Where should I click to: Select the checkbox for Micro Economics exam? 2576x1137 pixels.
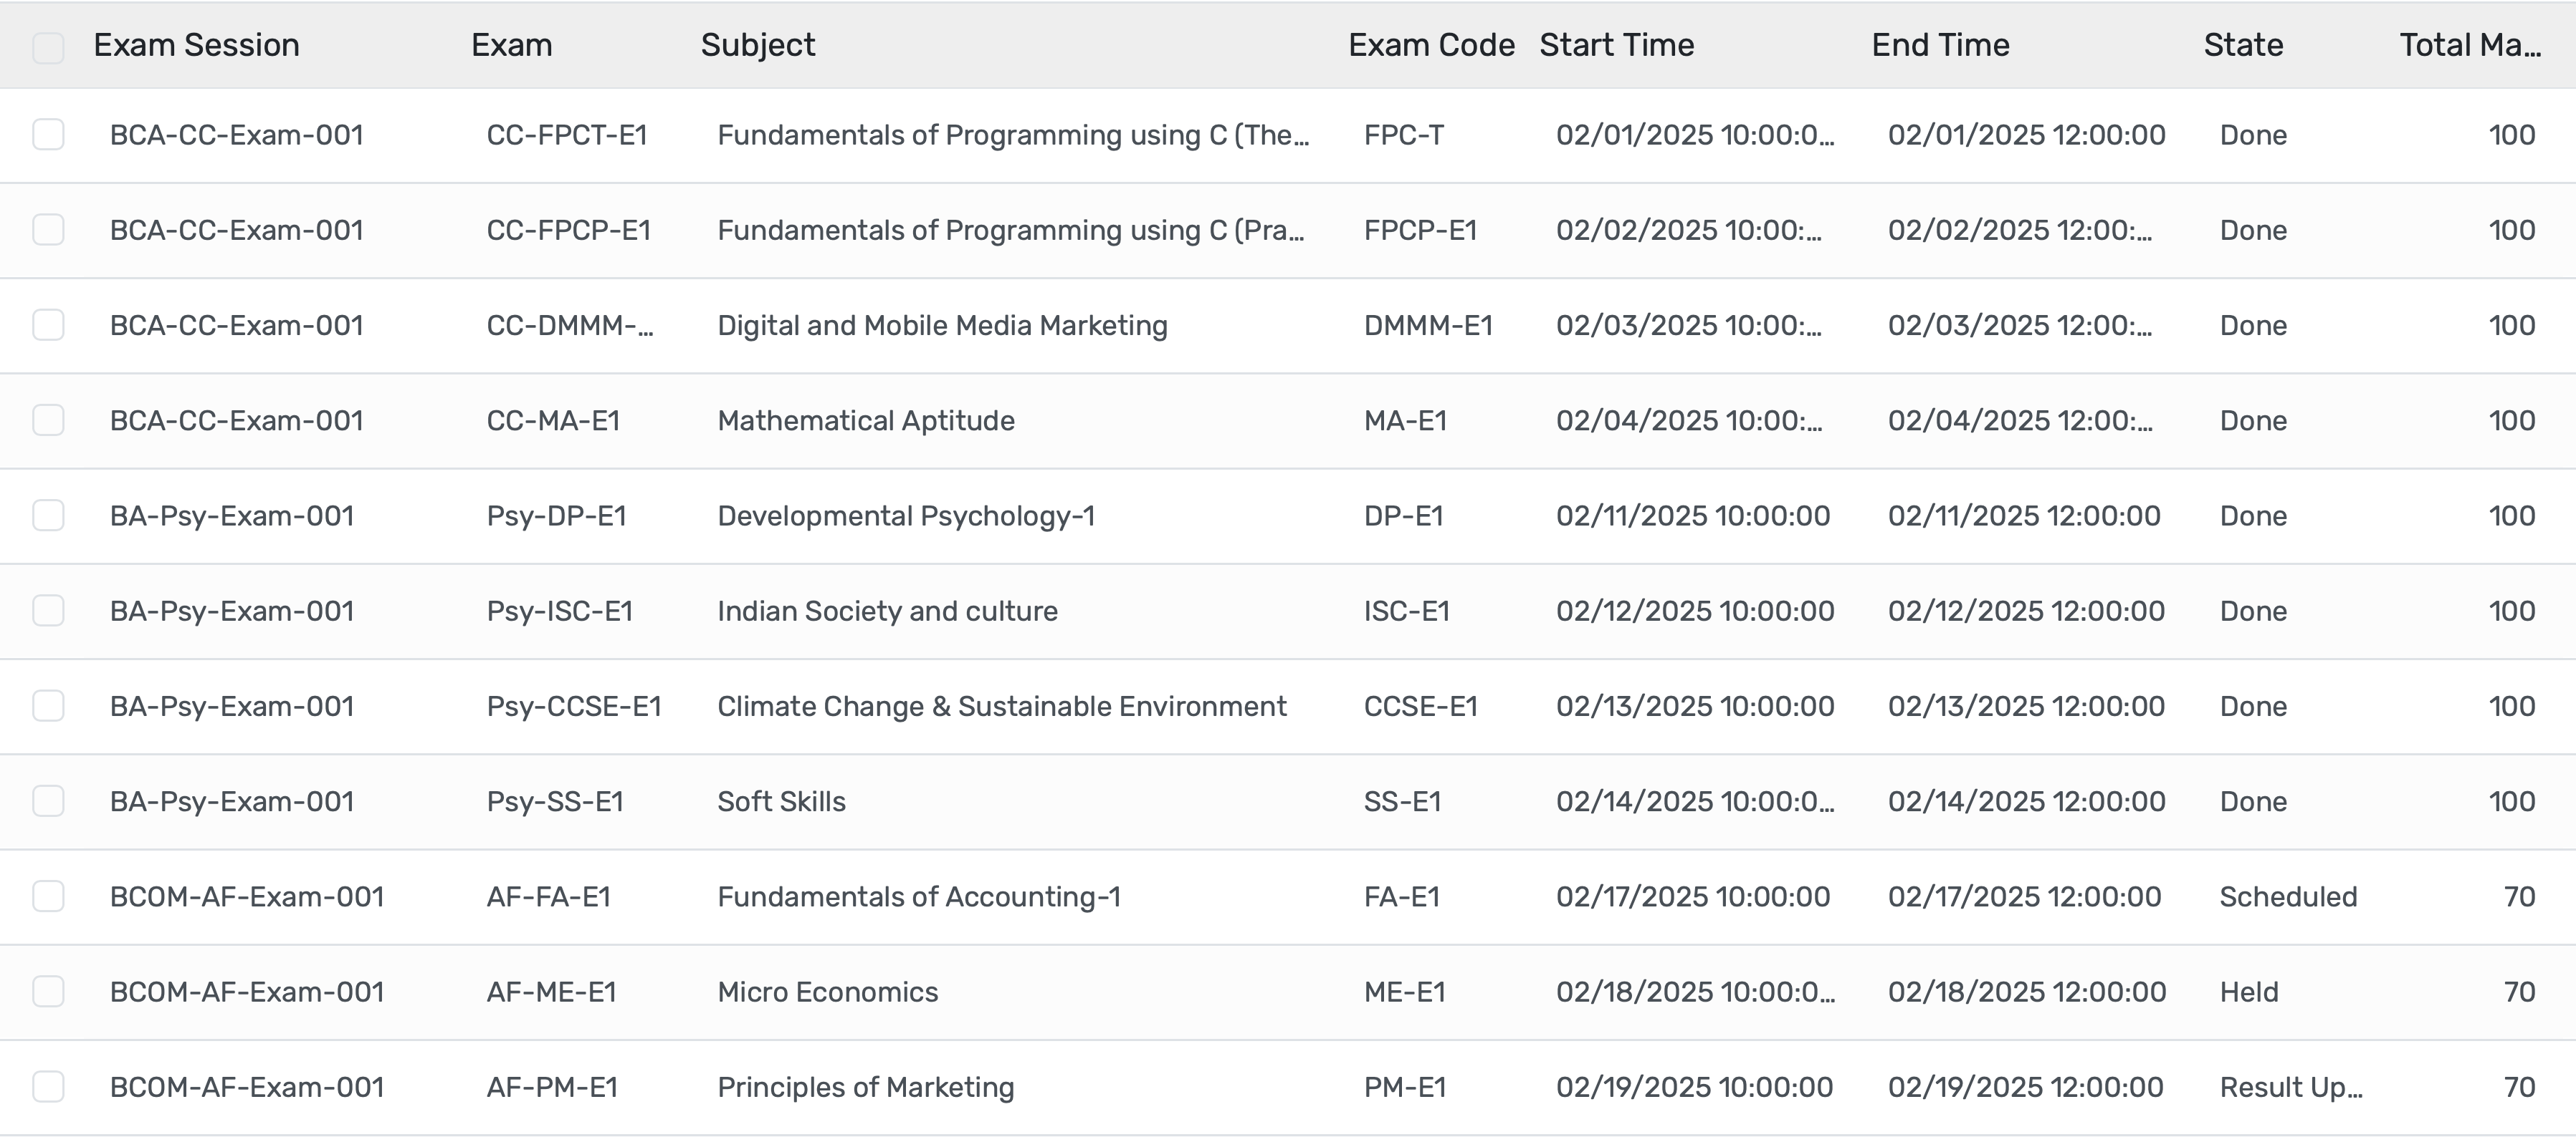tap(48, 991)
